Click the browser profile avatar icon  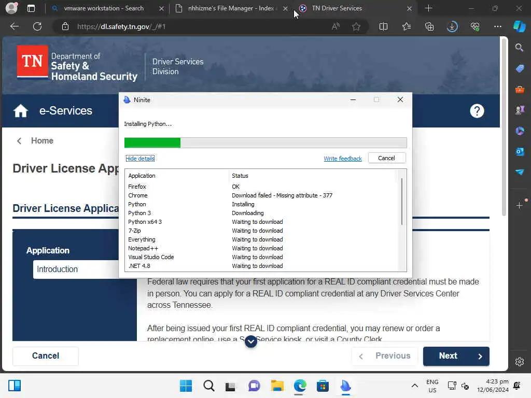(11, 8)
